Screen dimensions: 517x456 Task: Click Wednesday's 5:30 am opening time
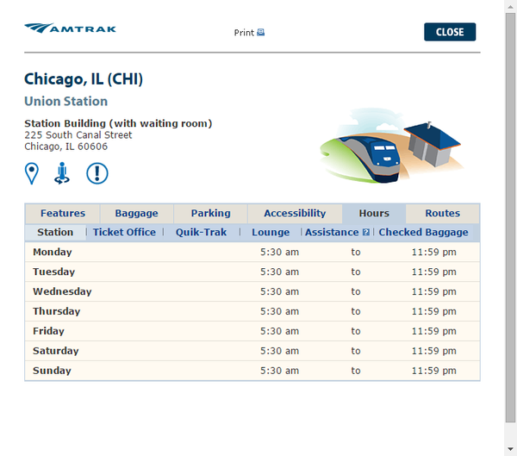(x=279, y=291)
